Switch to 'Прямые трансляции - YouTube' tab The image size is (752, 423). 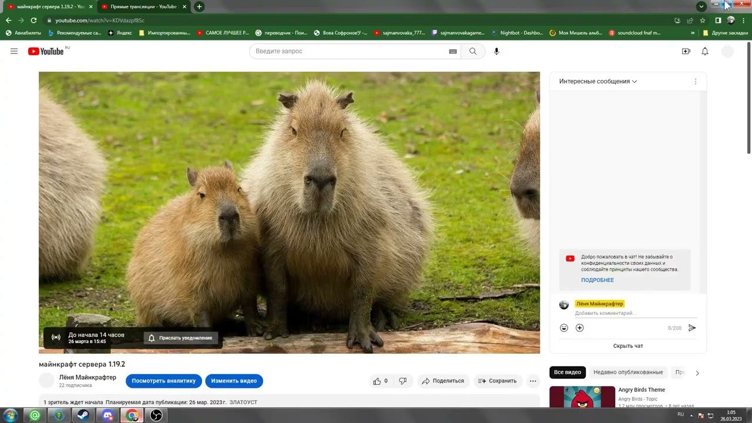140,6
